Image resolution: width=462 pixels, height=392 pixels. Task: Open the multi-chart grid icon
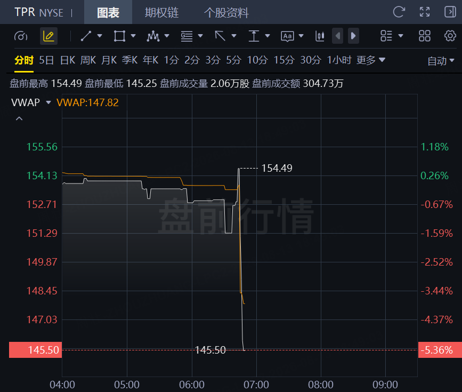click(x=425, y=36)
